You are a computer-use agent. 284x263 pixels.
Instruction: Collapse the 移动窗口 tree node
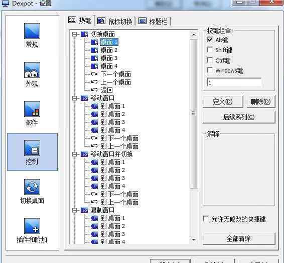(x=74, y=98)
